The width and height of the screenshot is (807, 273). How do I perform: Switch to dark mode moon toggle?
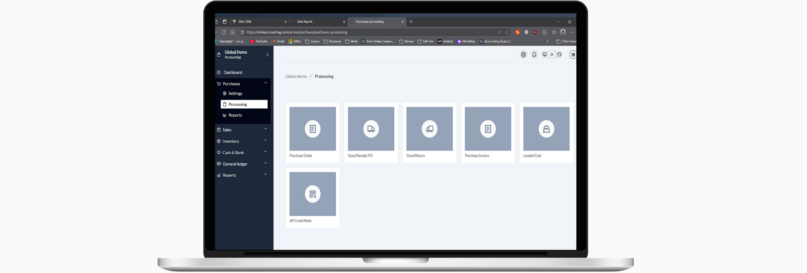click(559, 55)
